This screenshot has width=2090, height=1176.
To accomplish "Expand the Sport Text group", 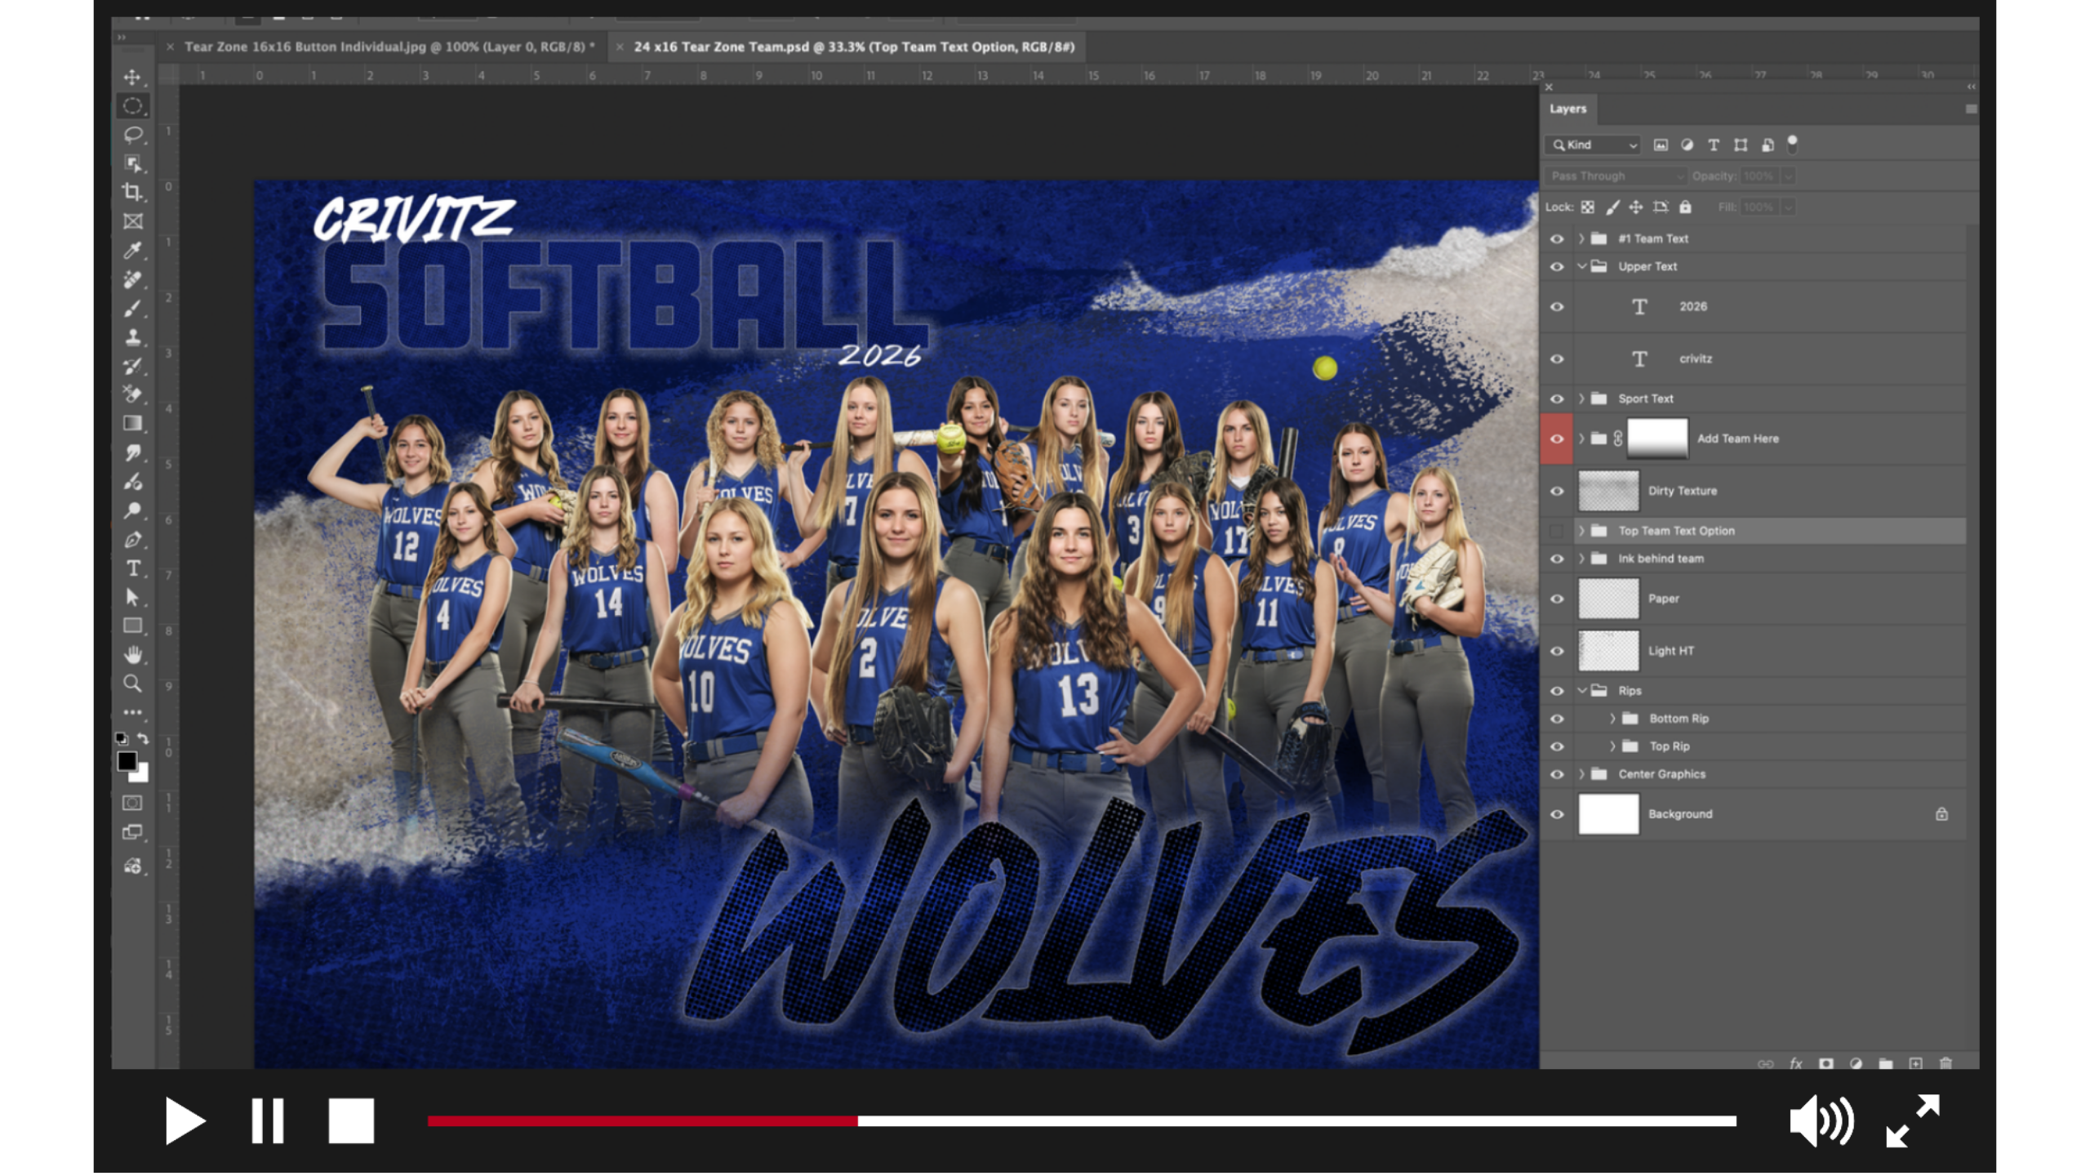I will pos(1581,399).
